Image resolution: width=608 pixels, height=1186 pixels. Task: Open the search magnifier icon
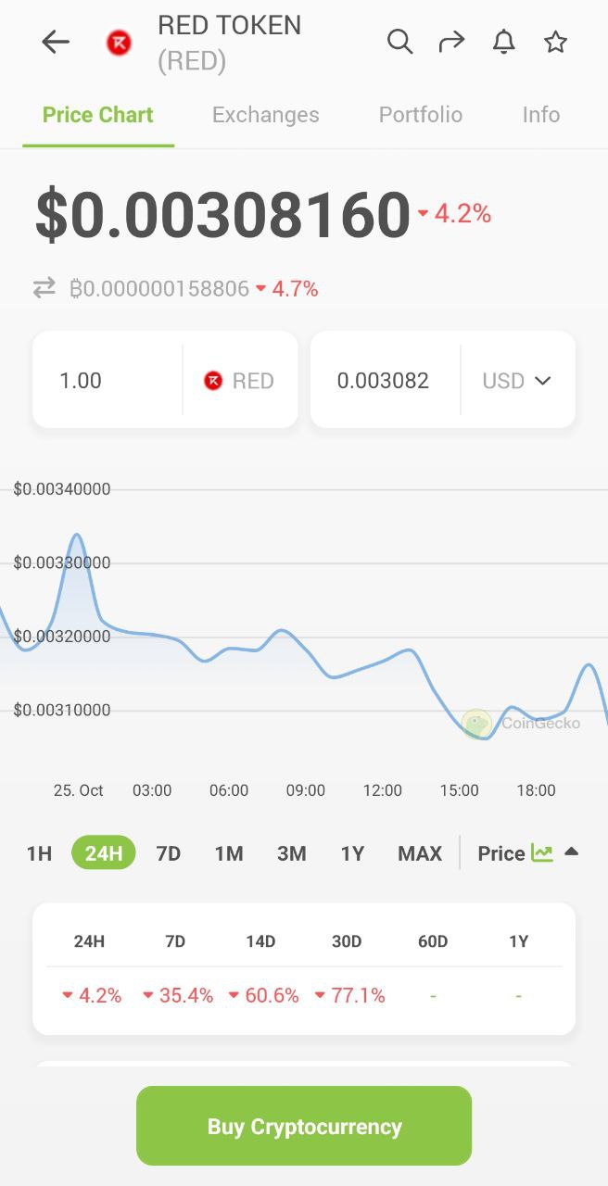click(x=399, y=42)
